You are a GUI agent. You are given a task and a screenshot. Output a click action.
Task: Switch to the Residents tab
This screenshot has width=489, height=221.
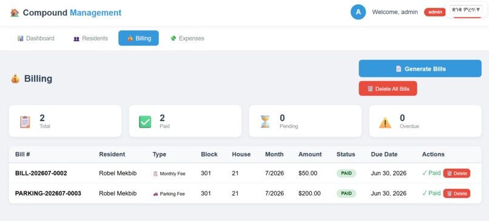91,38
